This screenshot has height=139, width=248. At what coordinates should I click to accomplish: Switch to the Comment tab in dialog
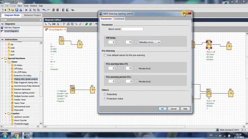119,19
